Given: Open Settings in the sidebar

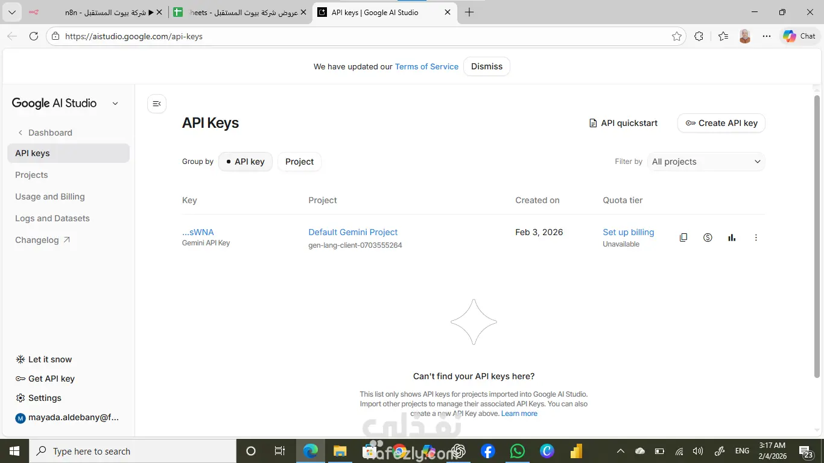Looking at the screenshot, I should tap(39, 398).
